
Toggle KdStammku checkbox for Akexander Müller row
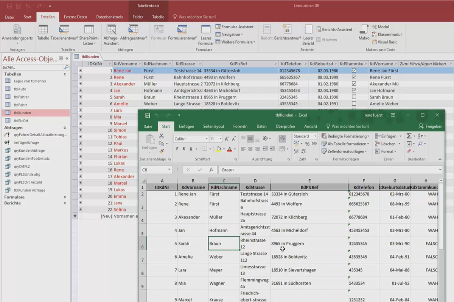pyautogui.click(x=354, y=84)
